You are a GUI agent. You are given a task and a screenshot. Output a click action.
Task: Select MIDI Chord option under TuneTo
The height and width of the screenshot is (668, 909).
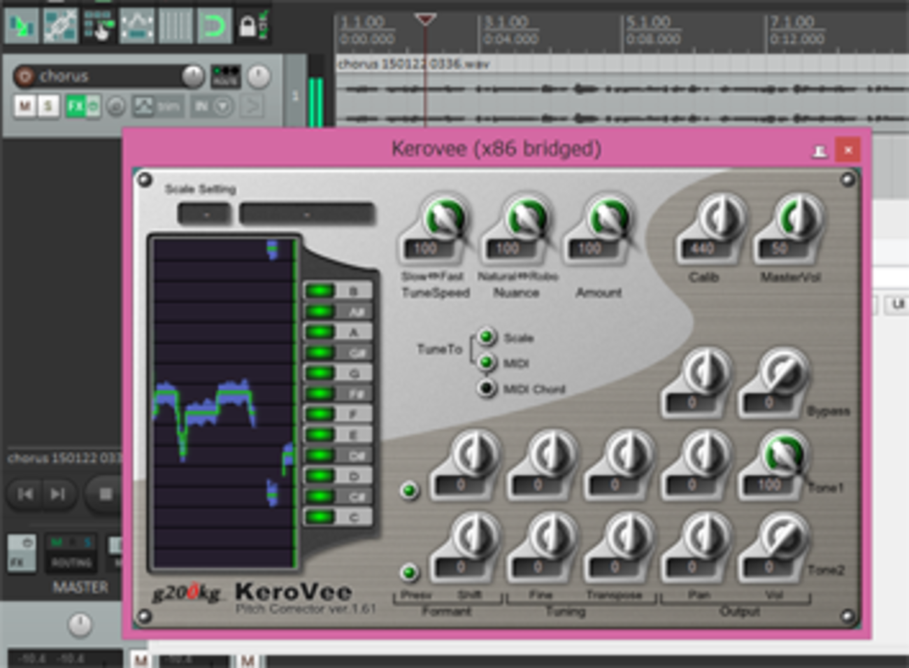487,388
